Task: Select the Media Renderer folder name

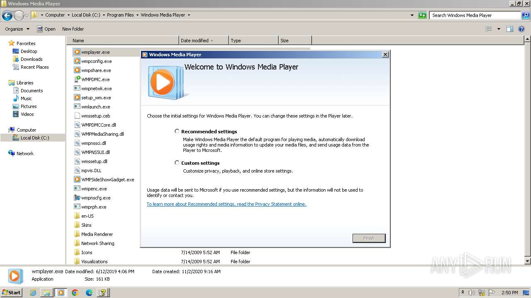Action: pyautogui.click(x=97, y=234)
